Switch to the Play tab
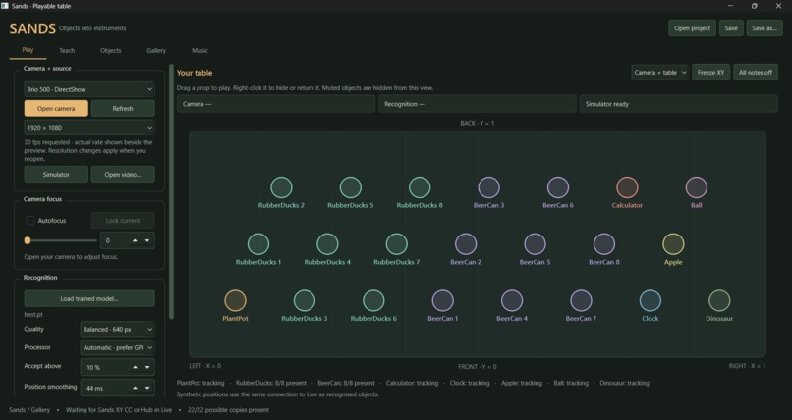 click(x=28, y=50)
